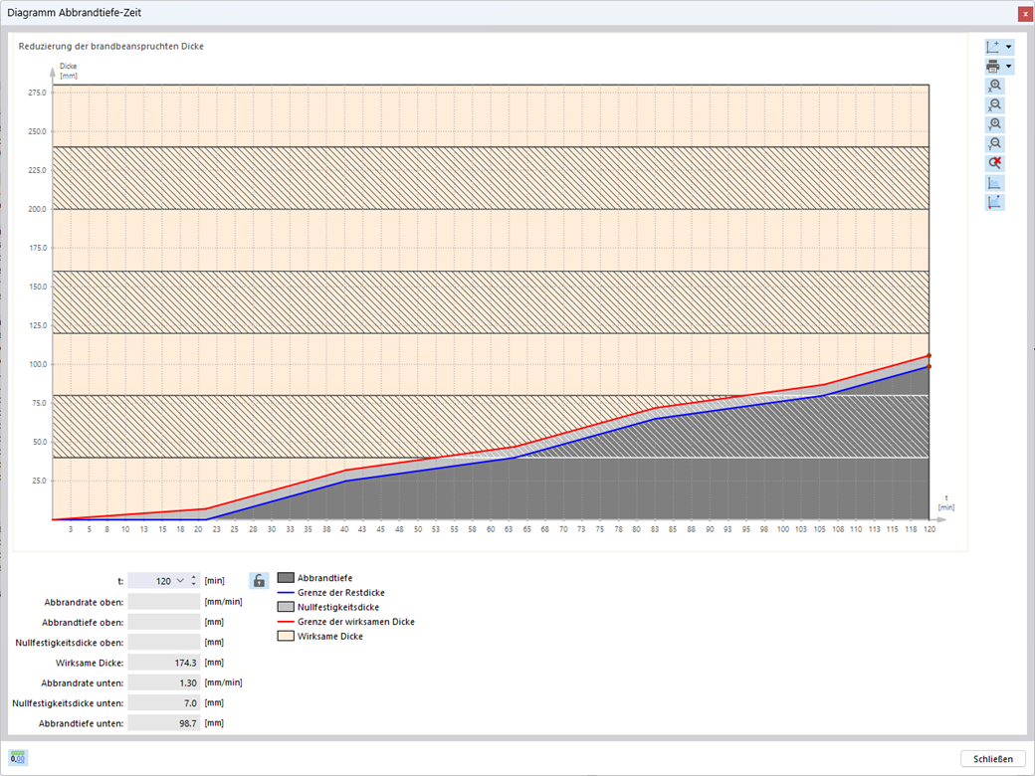This screenshot has height=776, width=1035.
Task: Toggle the filled area chart display icon
Action: tap(994, 183)
